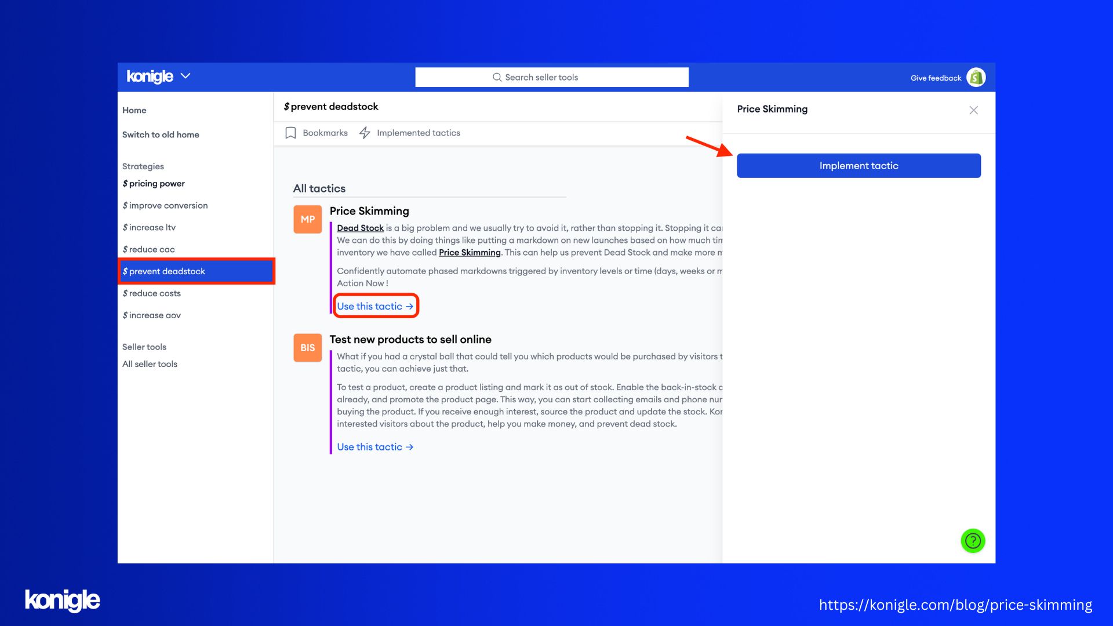Click the MP Price Skimming tactic icon
Screen dimensions: 1113x626
(307, 219)
